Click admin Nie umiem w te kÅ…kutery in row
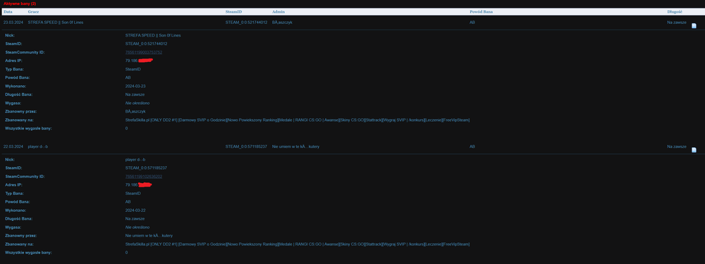The width and height of the screenshot is (705, 264). tap(296, 146)
